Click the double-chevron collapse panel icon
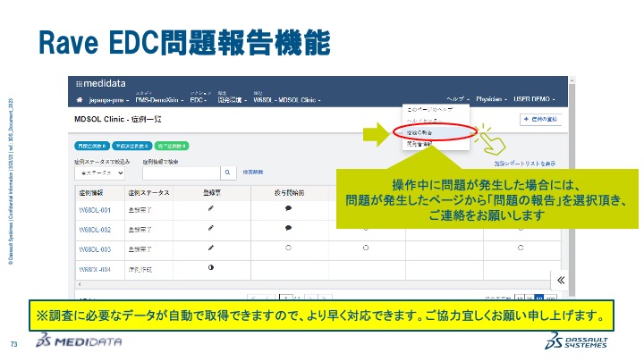Viewport: 644px width, 362px height. (561, 280)
